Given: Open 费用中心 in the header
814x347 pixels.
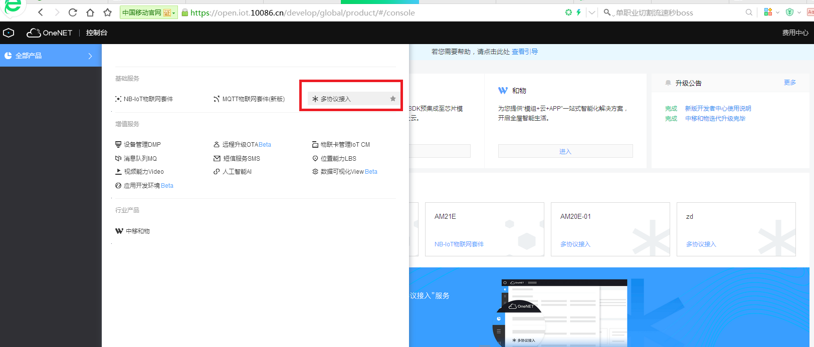Looking at the screenshot, I should pyautogui.click(x=795, y=33).
